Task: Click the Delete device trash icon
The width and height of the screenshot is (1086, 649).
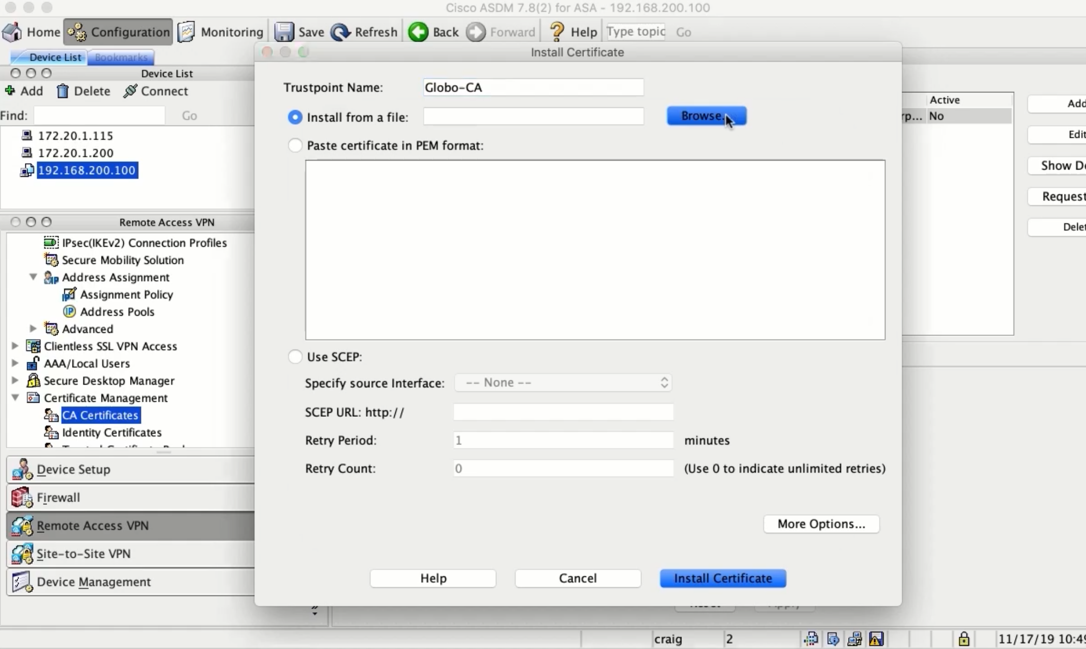Action: point(63,91)
